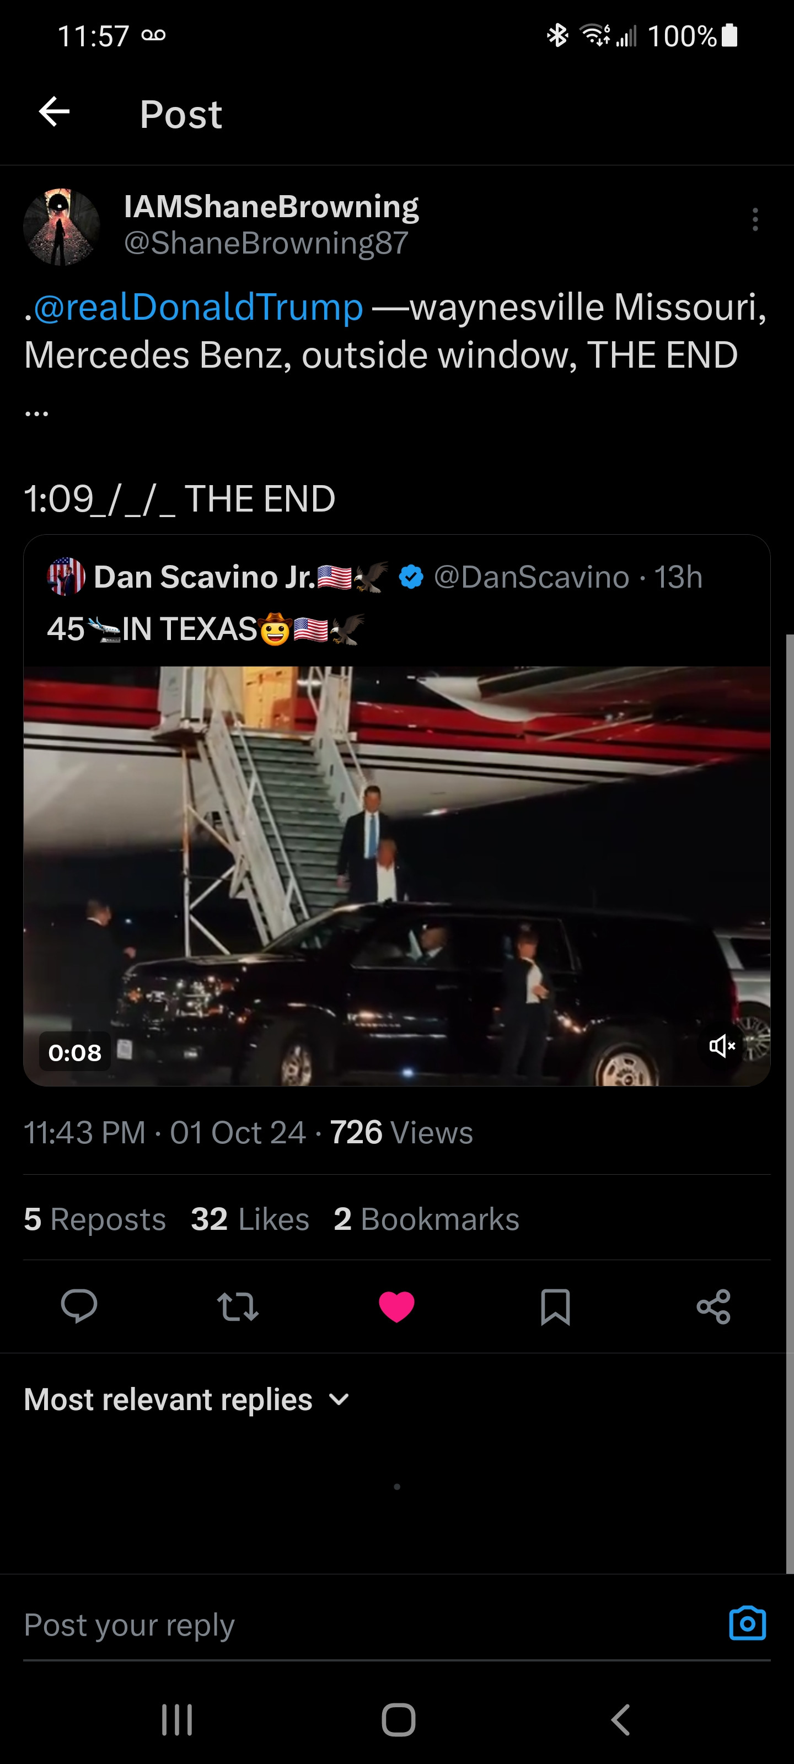This screenshot has width=794, height=1764.
Task: View the 32 Likes list
Action: click(x=250, y=1219)
